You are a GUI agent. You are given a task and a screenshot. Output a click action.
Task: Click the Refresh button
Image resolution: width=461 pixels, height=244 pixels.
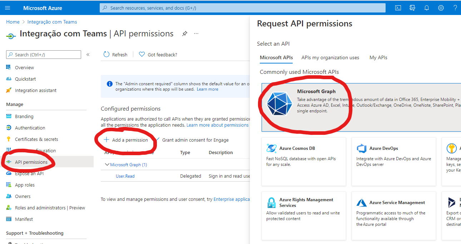pyautogui.click(x=115, y=55)
